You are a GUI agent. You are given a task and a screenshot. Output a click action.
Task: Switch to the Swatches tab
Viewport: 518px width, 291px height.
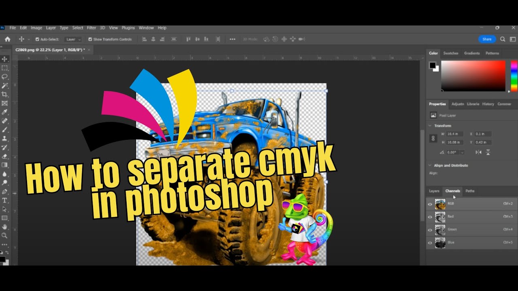pyautogui.click(x=451, y=53)
